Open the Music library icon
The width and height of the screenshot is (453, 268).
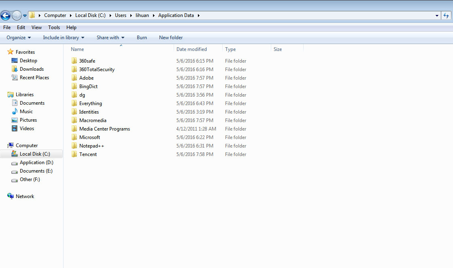15,111
